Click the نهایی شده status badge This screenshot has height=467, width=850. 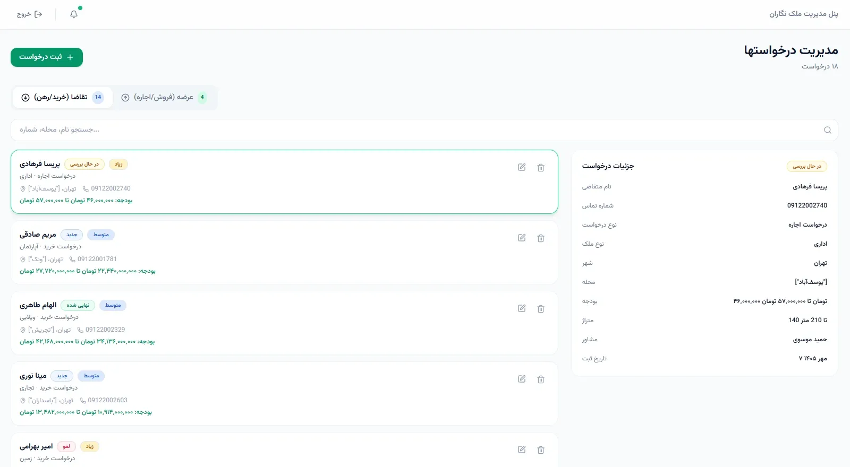(78, 305)
